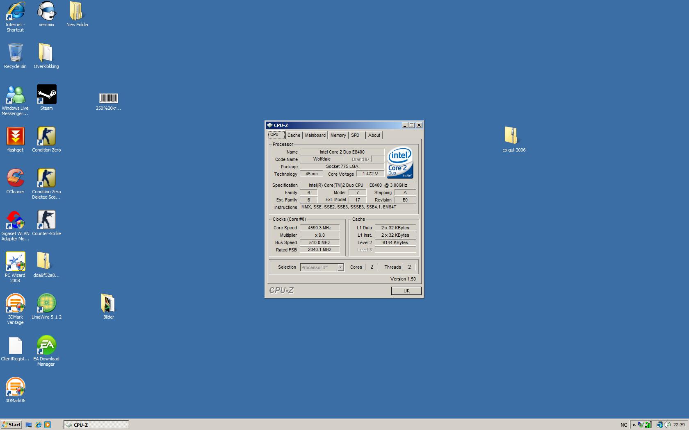Select the ClientRegistry file icon
Viewport: 689px width, 430px height.
pos(15,348)
